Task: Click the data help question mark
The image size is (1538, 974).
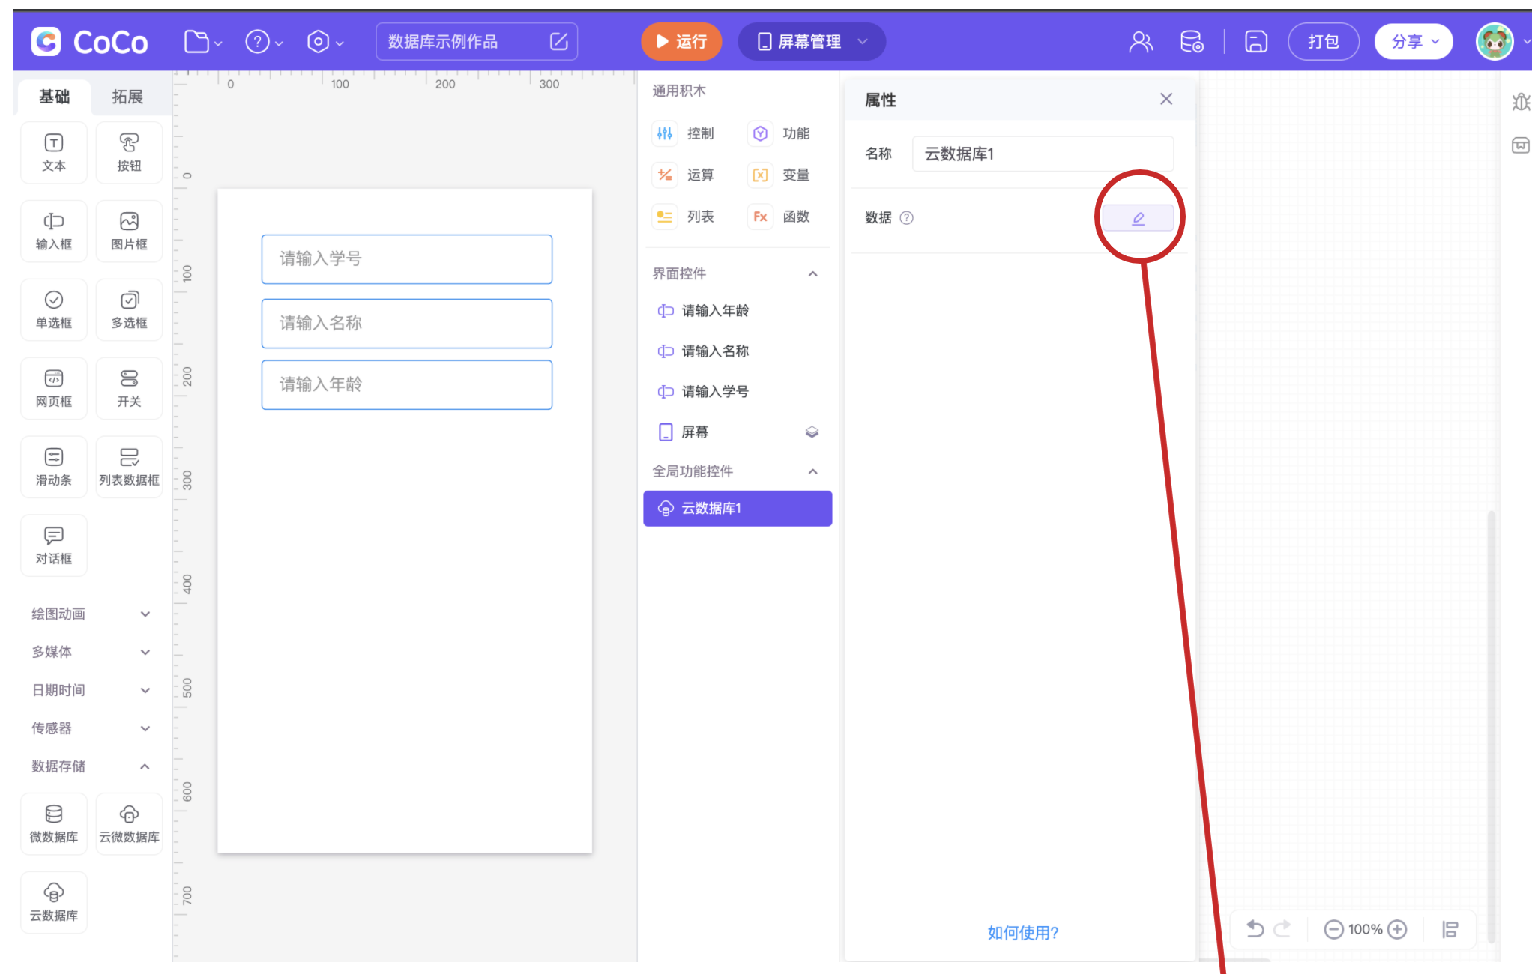Action: [x=906, y=218]
